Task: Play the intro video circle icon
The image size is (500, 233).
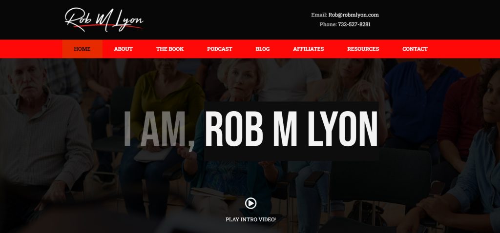Action: (250, 203)
